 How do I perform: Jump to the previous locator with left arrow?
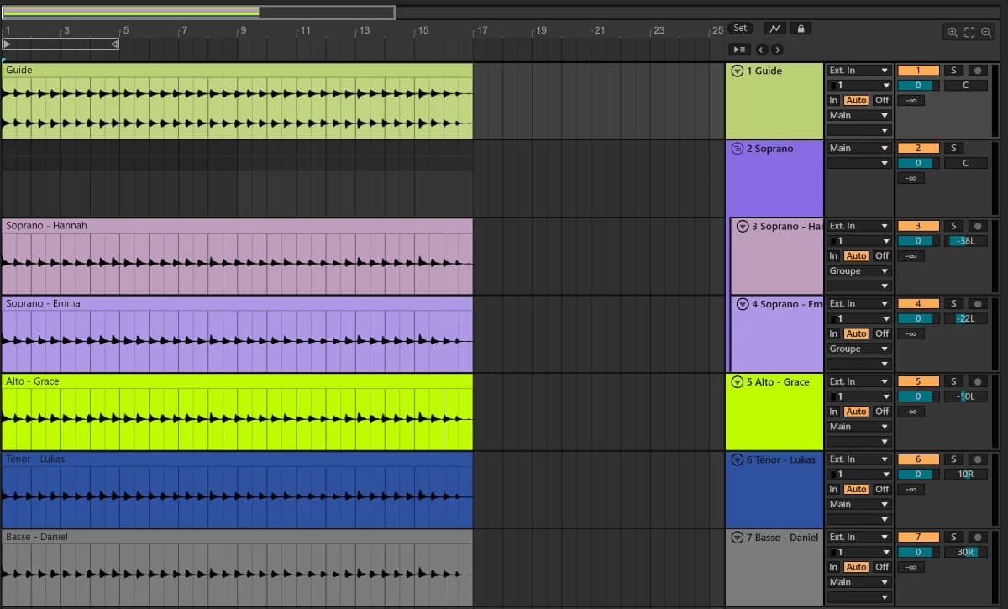coord(761,50)
